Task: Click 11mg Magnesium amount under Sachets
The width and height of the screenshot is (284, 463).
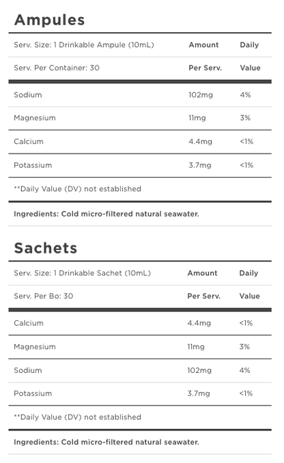Action: [x=196, y=347]
